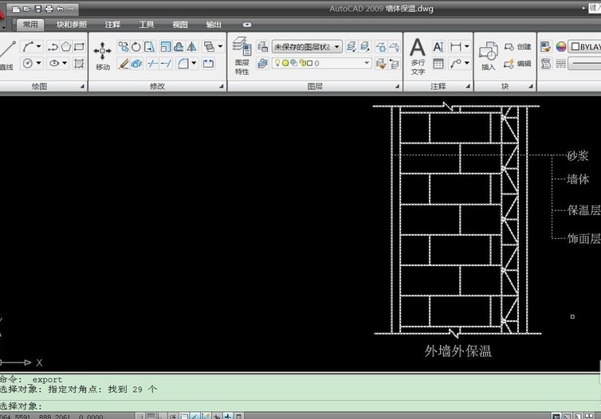This screenshot has width=601, height=419.
Task: Select the Polygon drawing tool
Action: (66, 47)
